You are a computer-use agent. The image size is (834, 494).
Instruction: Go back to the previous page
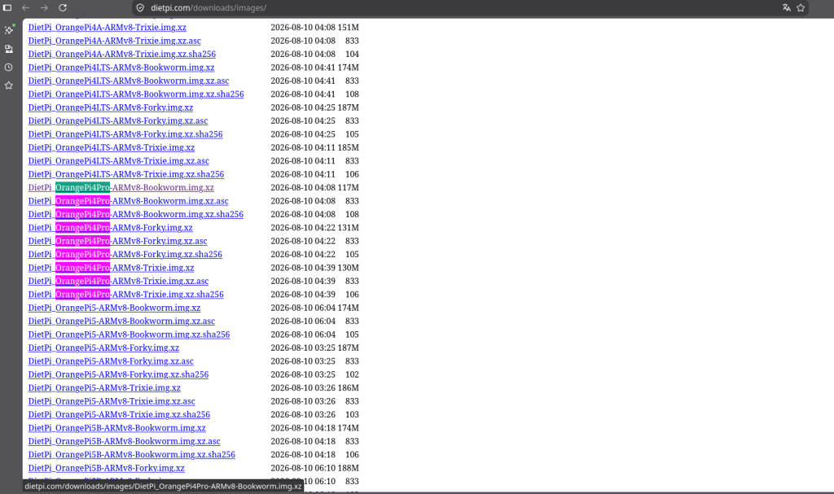pos(25,8)
